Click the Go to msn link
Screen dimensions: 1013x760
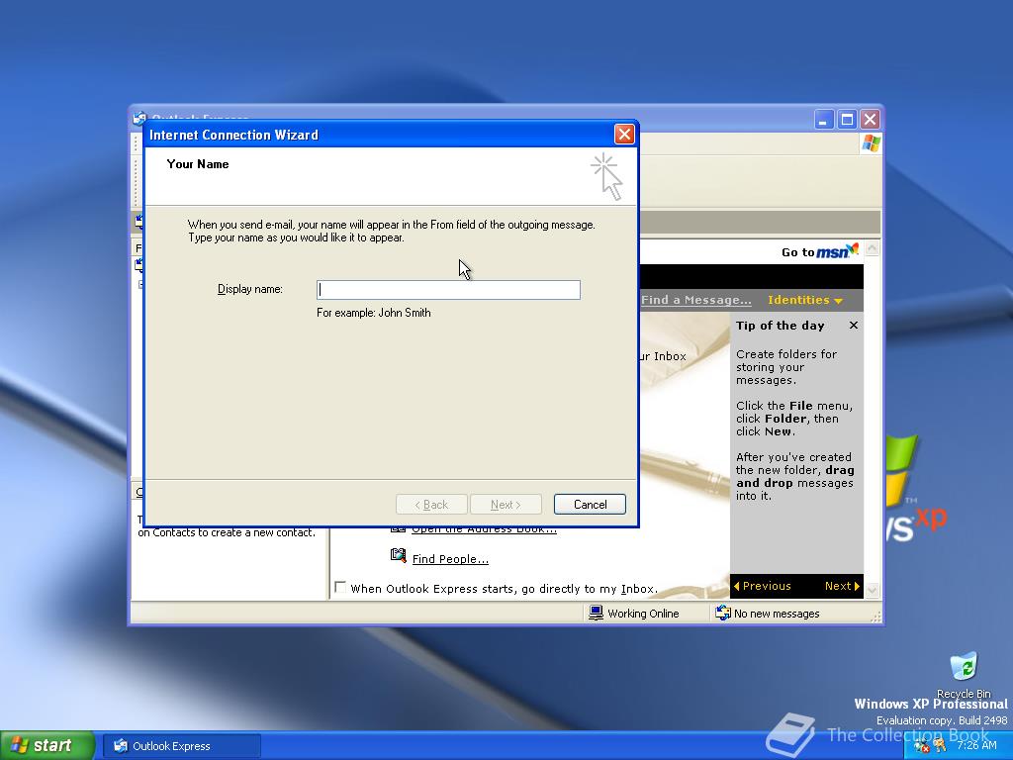[813, 251]
